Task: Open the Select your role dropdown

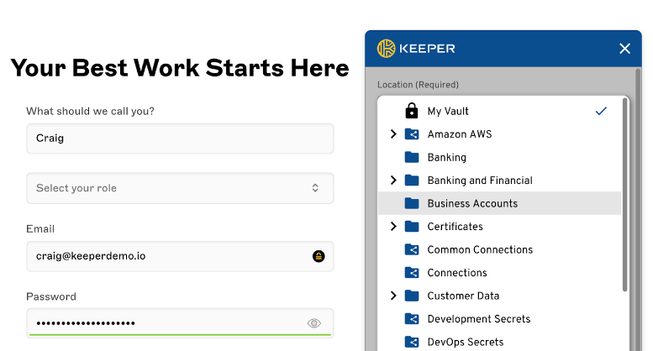Action: (x=180, y=188)
